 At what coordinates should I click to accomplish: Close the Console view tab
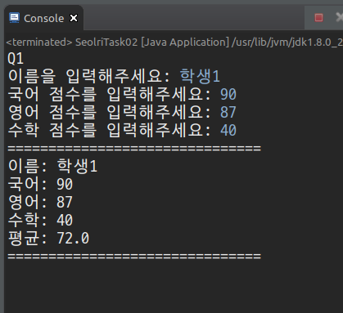point(74,18)
